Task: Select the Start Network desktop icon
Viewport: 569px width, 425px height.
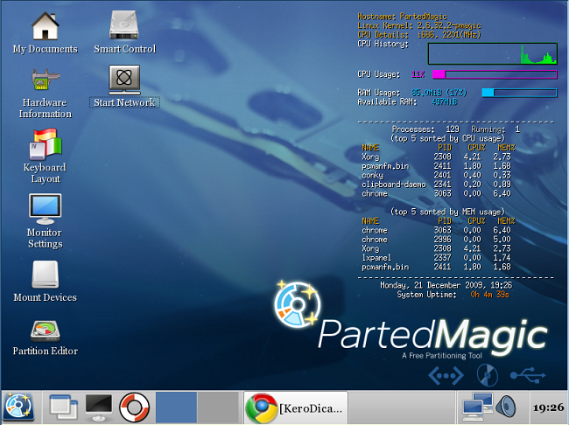Action: point(124,79)
